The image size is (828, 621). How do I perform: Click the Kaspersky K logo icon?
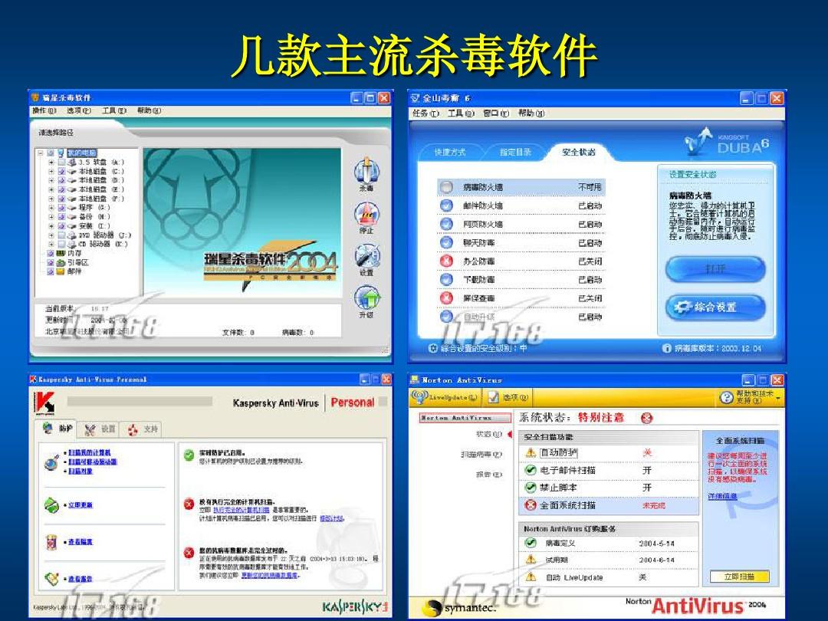(x=45, y=403)
